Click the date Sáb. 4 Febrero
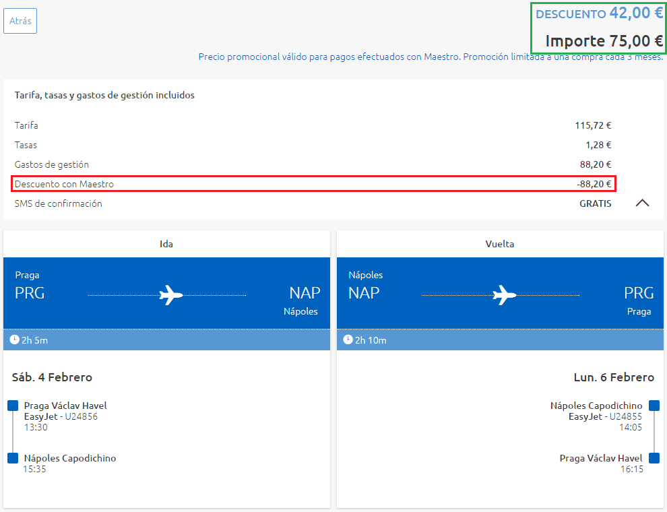Screen dimensions: 667x512 point(52,377)
